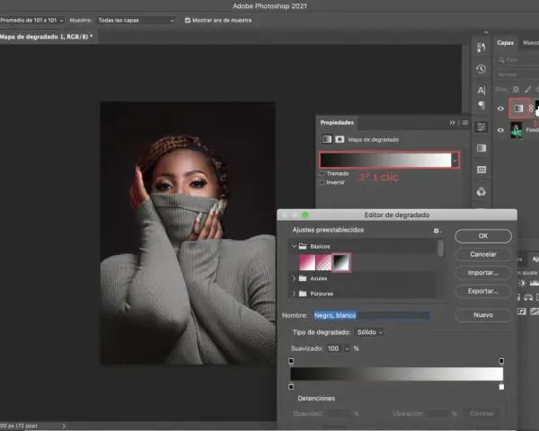Open the Tipo de degradado Sólido dropdown
539x431 pixels.
click(x=370, y=332)
